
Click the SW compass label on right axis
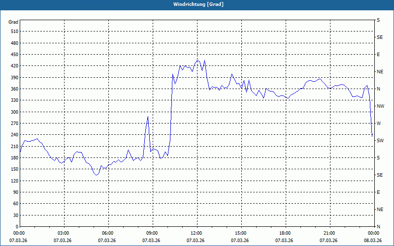(380, 141)
